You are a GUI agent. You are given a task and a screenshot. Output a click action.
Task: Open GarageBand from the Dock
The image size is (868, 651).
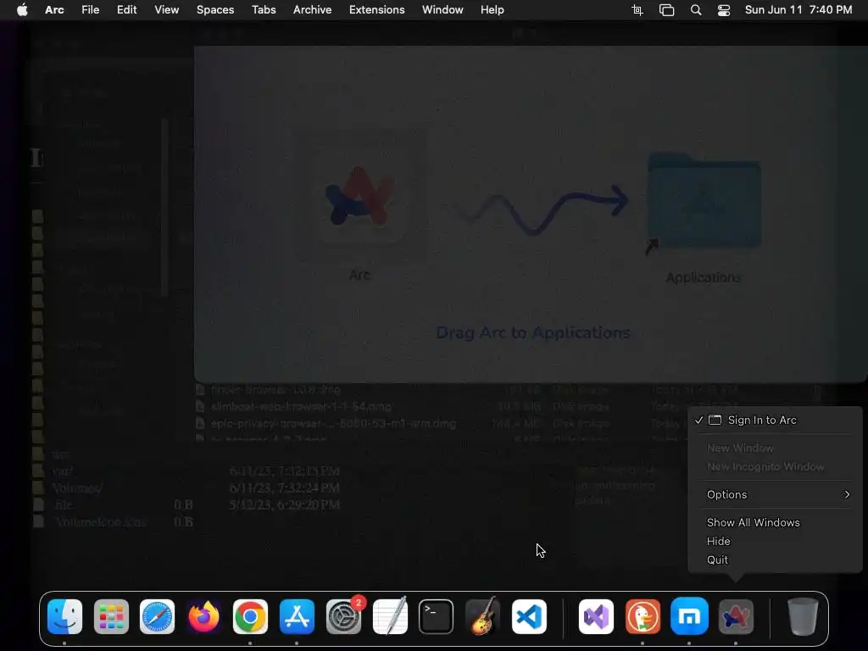(x=482, y=617)
